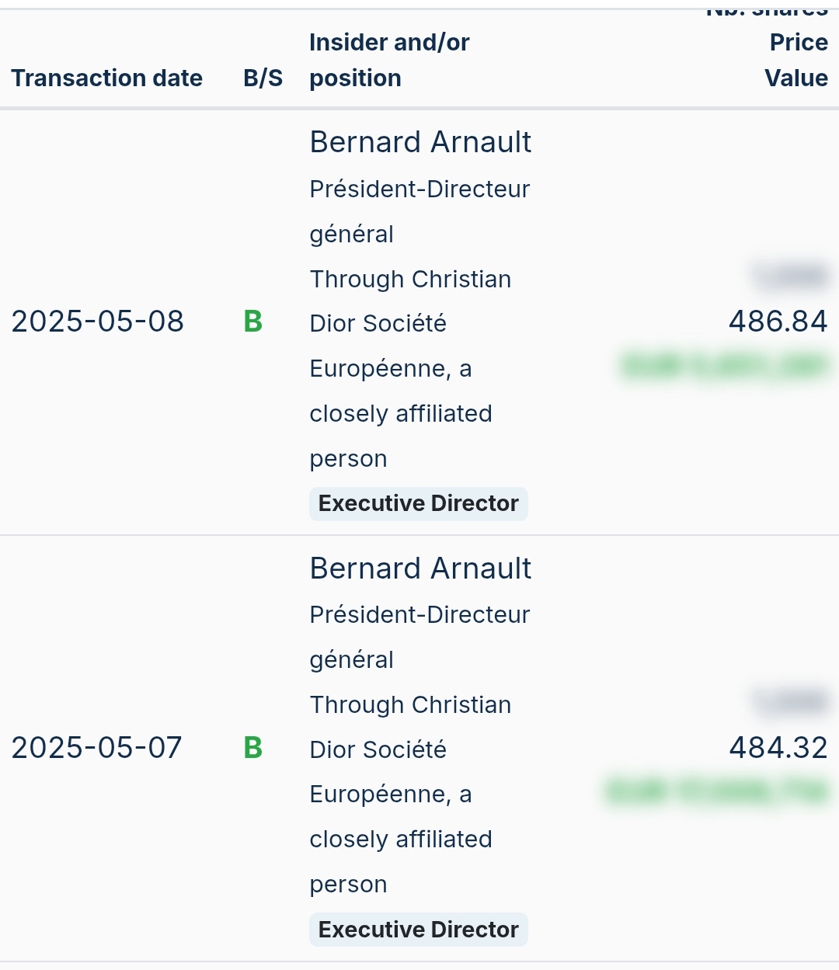Screen dimensions: 839x970
Task: Reveal blurred green value above closely affiliated, 2025-05-08
Action: 722,366
